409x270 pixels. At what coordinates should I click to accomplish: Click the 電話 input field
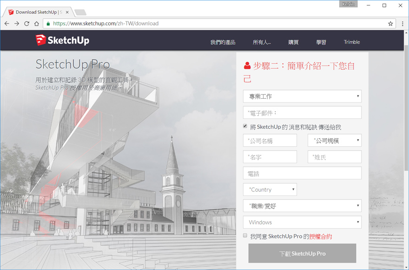[302, 173]
